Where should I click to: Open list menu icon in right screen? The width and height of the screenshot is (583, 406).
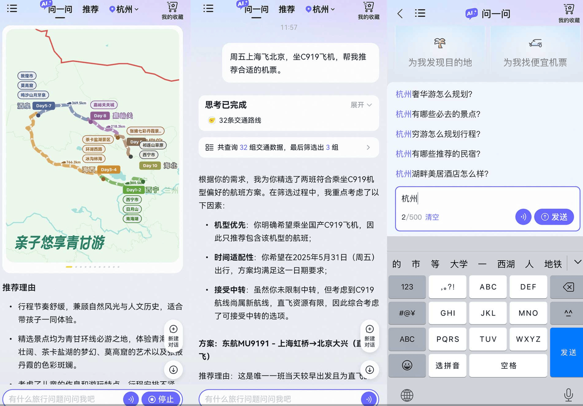pyautogui.click(x=420, y=13)
